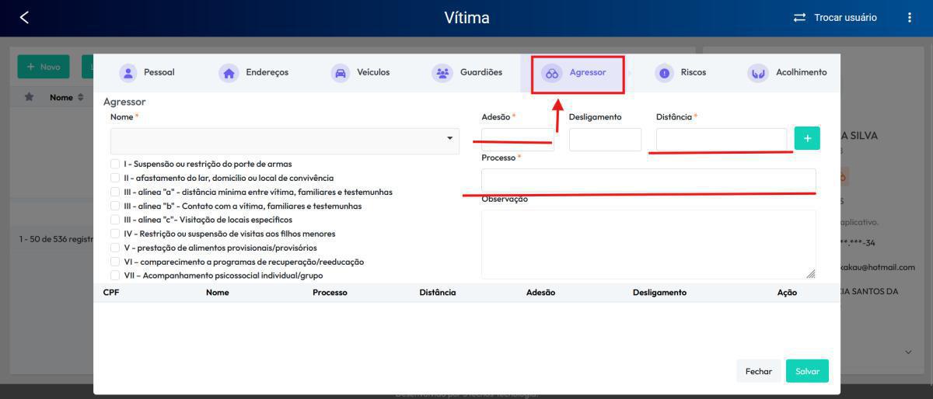Switch to the Veículos tab
933x399 pixels.
coord(360,73)
